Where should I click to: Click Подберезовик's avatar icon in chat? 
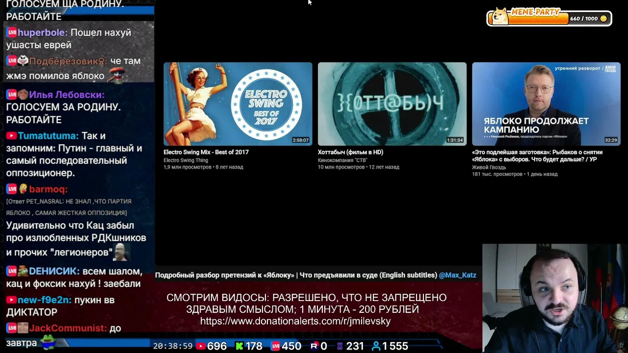pos(23,61)
